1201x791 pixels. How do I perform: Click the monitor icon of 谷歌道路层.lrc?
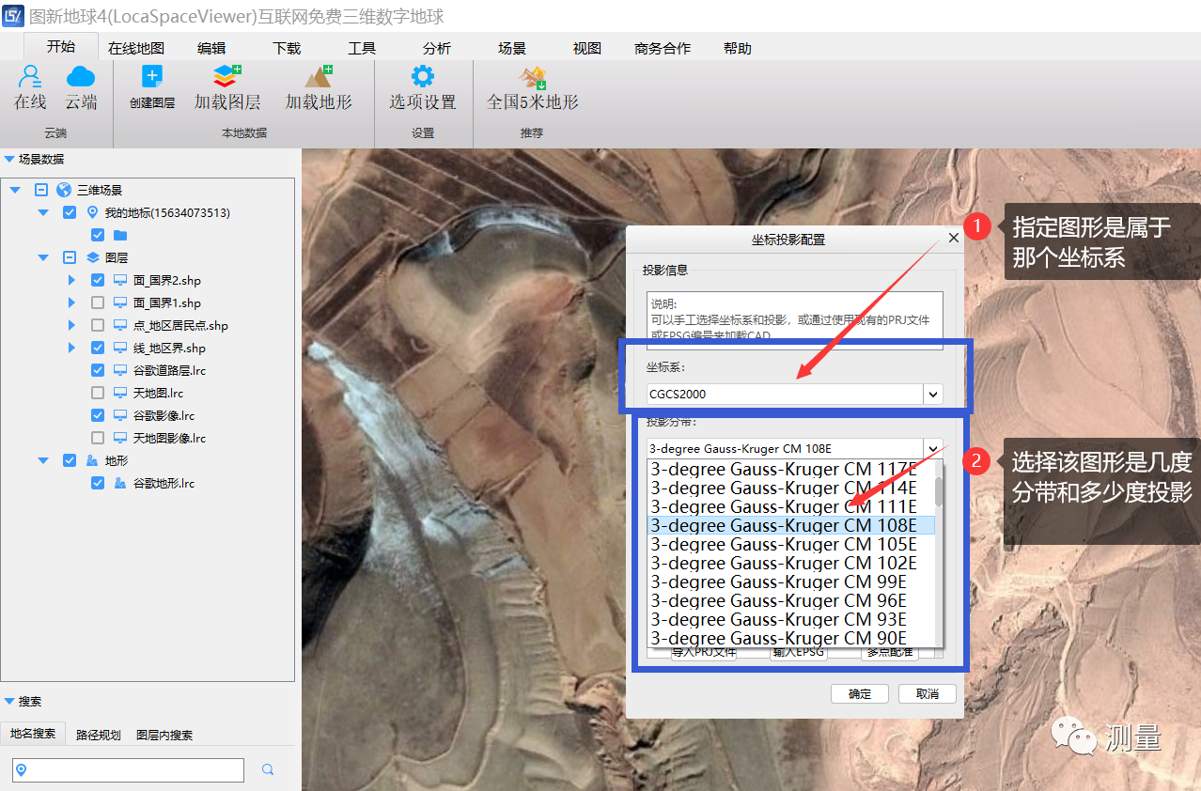click(120, 370)
